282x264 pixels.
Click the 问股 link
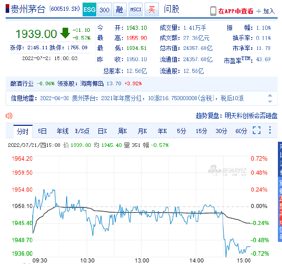pos(171,9)
